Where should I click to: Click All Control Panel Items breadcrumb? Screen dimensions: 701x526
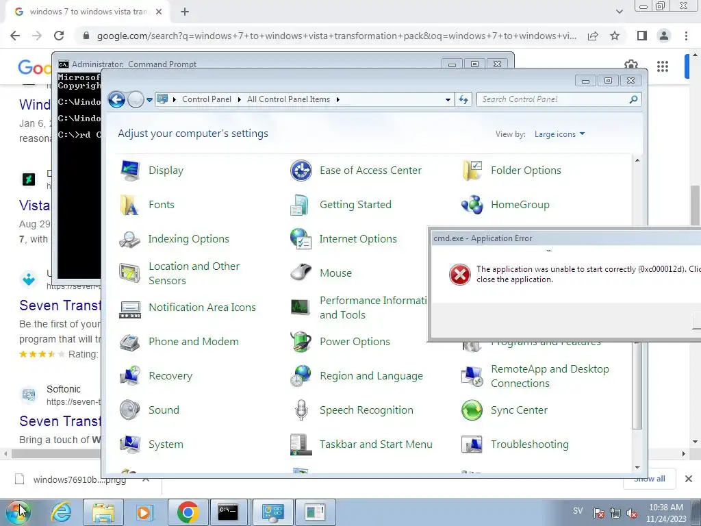click(288, 99)
